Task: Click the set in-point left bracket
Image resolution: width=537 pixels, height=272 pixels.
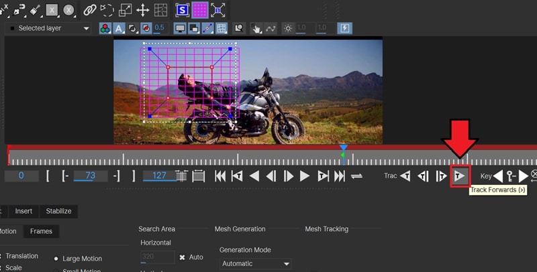Action: pyautogui.click(x=48, y=176)
